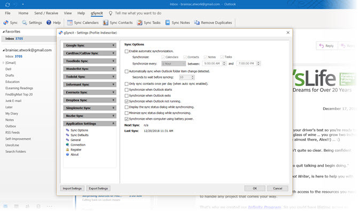Image resolution: width=358 pixels, height=211 pixels.
Task: Open gSyncit Settings from the ribbon
Action: (x=32, y=22)
